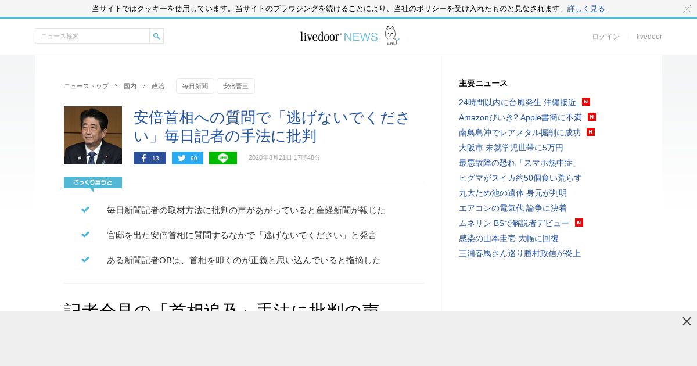Open 南鳥島沖でレアメタル掘削に成功
Image resolution: width=697 pixels, height=366 pixels.
[520, 132]
